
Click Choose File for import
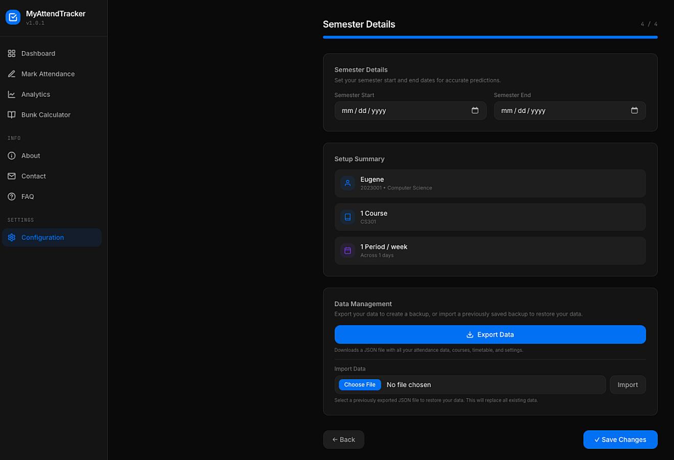click(360, 384)
